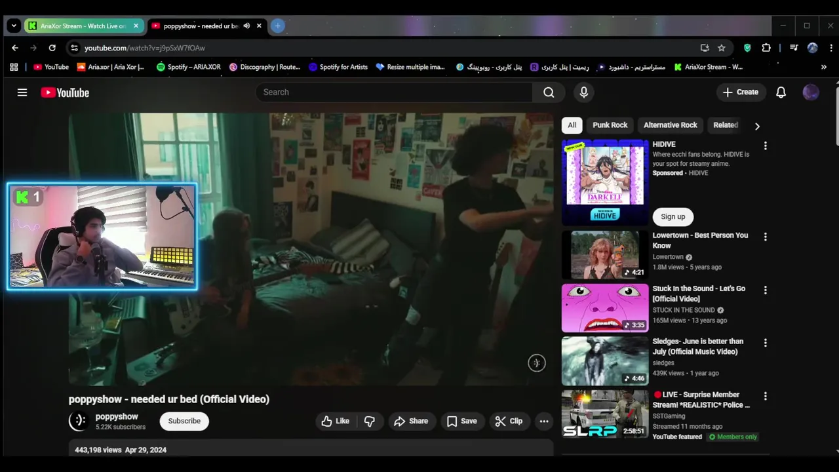Select the Related filter chip
Image resolution: width=839 pixels, height=472 pixels.
[x=726, y=125]
